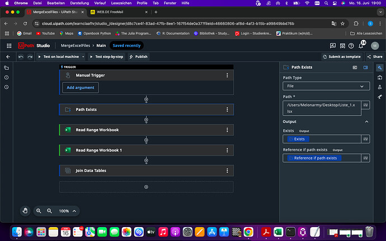
Task: Open the properties wrench panel icon
Action: (x=380, y=68)
